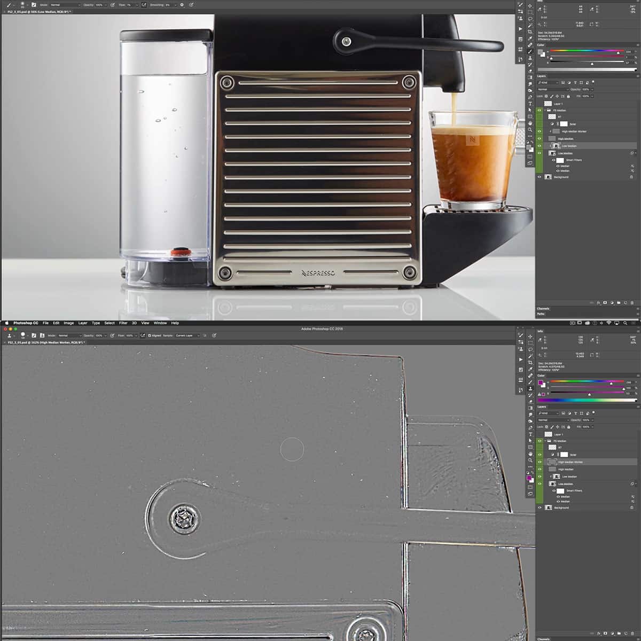Select the Zoom tool in lower window

(x=530, y=460)
